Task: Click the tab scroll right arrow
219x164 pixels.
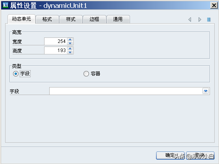Action: coord(200,19)
